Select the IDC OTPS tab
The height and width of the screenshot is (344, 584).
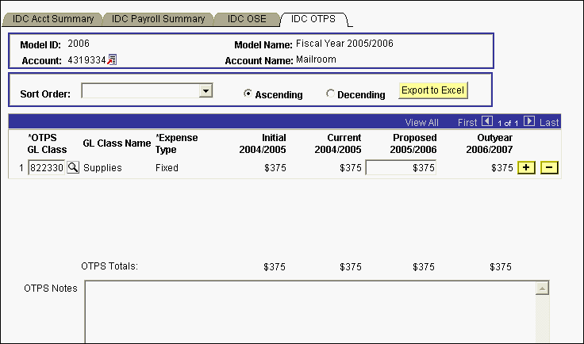(314, 18)
